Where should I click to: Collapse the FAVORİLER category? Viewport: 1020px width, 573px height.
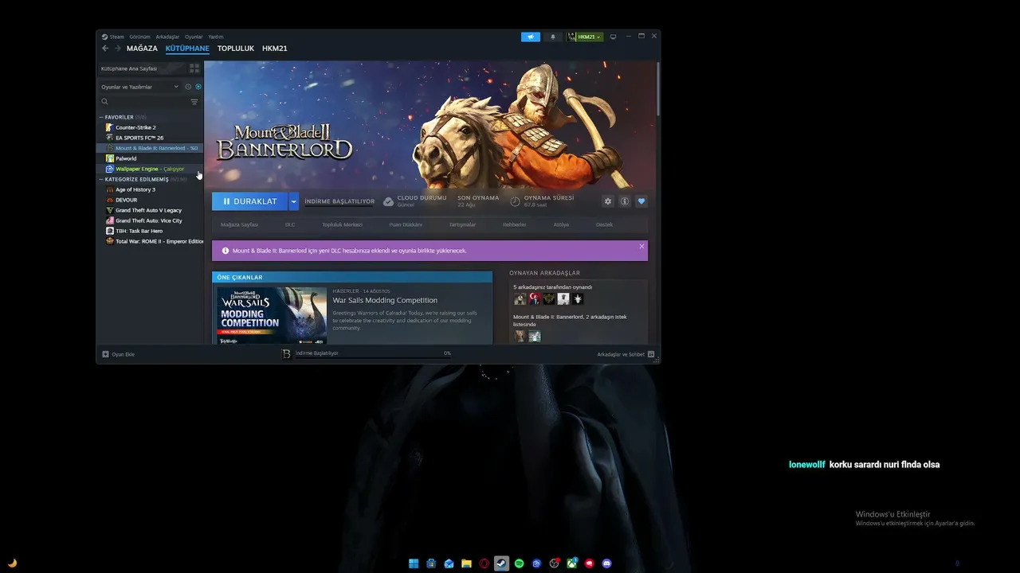point(101,117)
